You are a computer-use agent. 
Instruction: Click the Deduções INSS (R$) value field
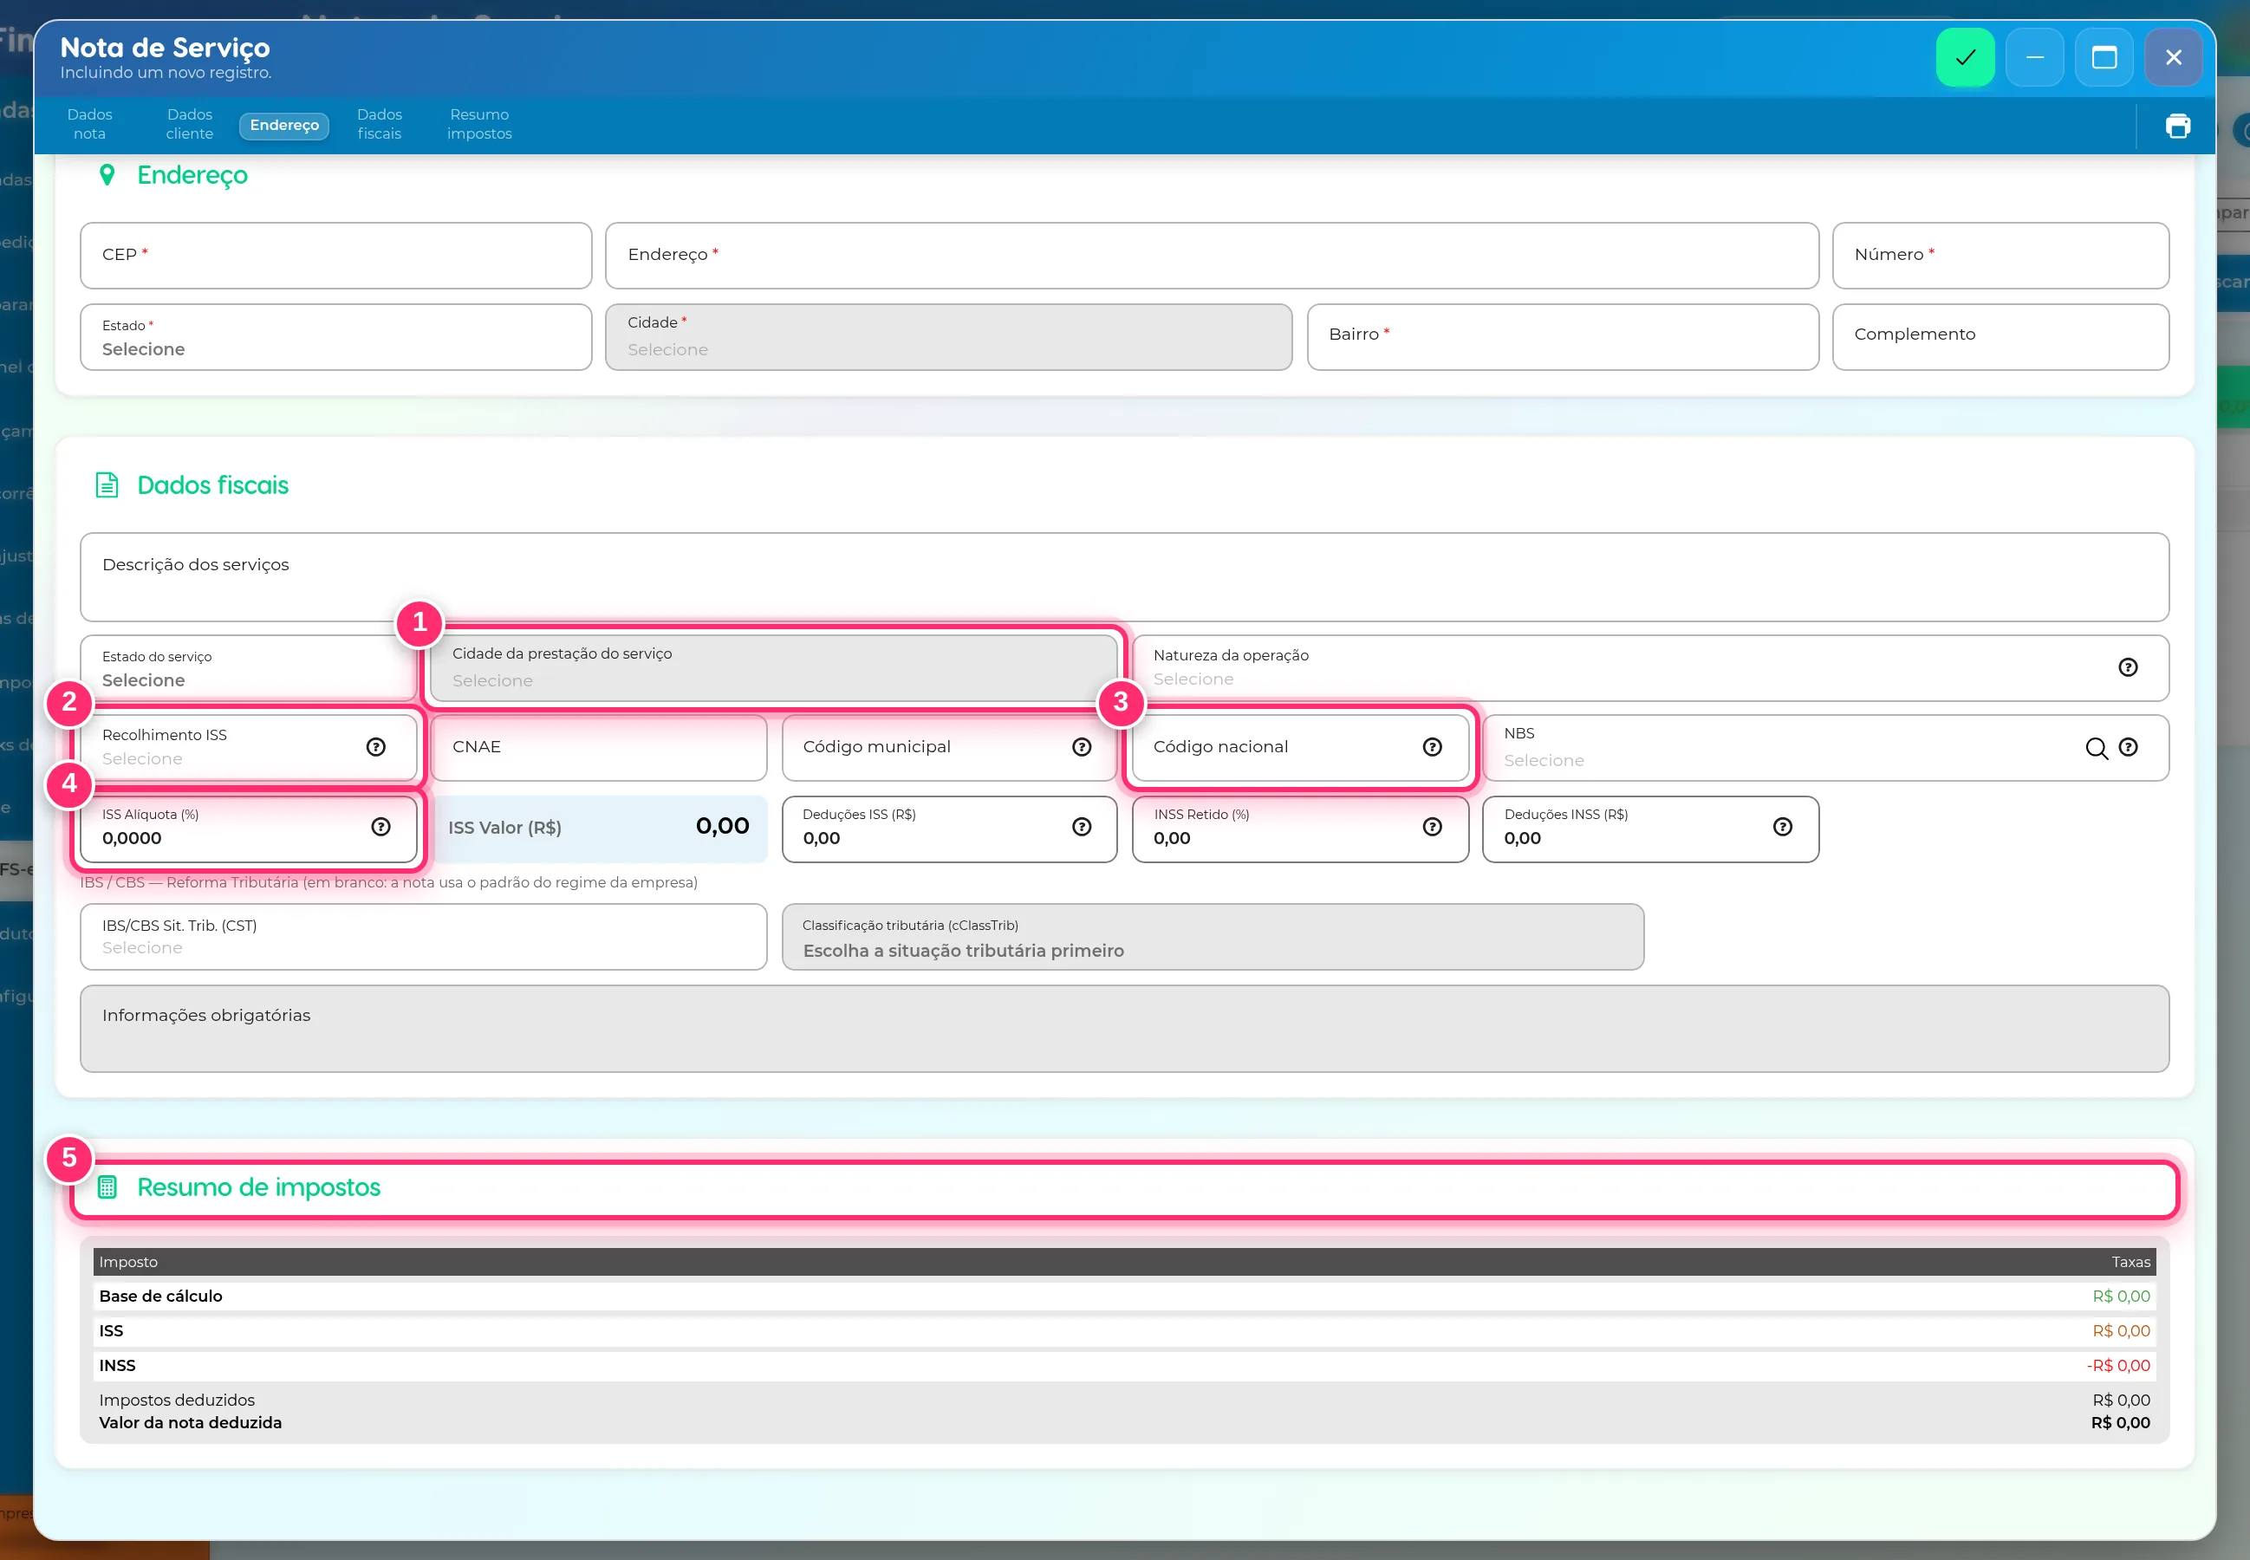pos(1651,830)
